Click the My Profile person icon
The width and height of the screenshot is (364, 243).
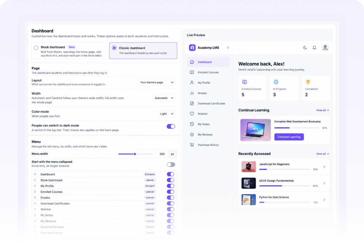click(x=192, y=83)
